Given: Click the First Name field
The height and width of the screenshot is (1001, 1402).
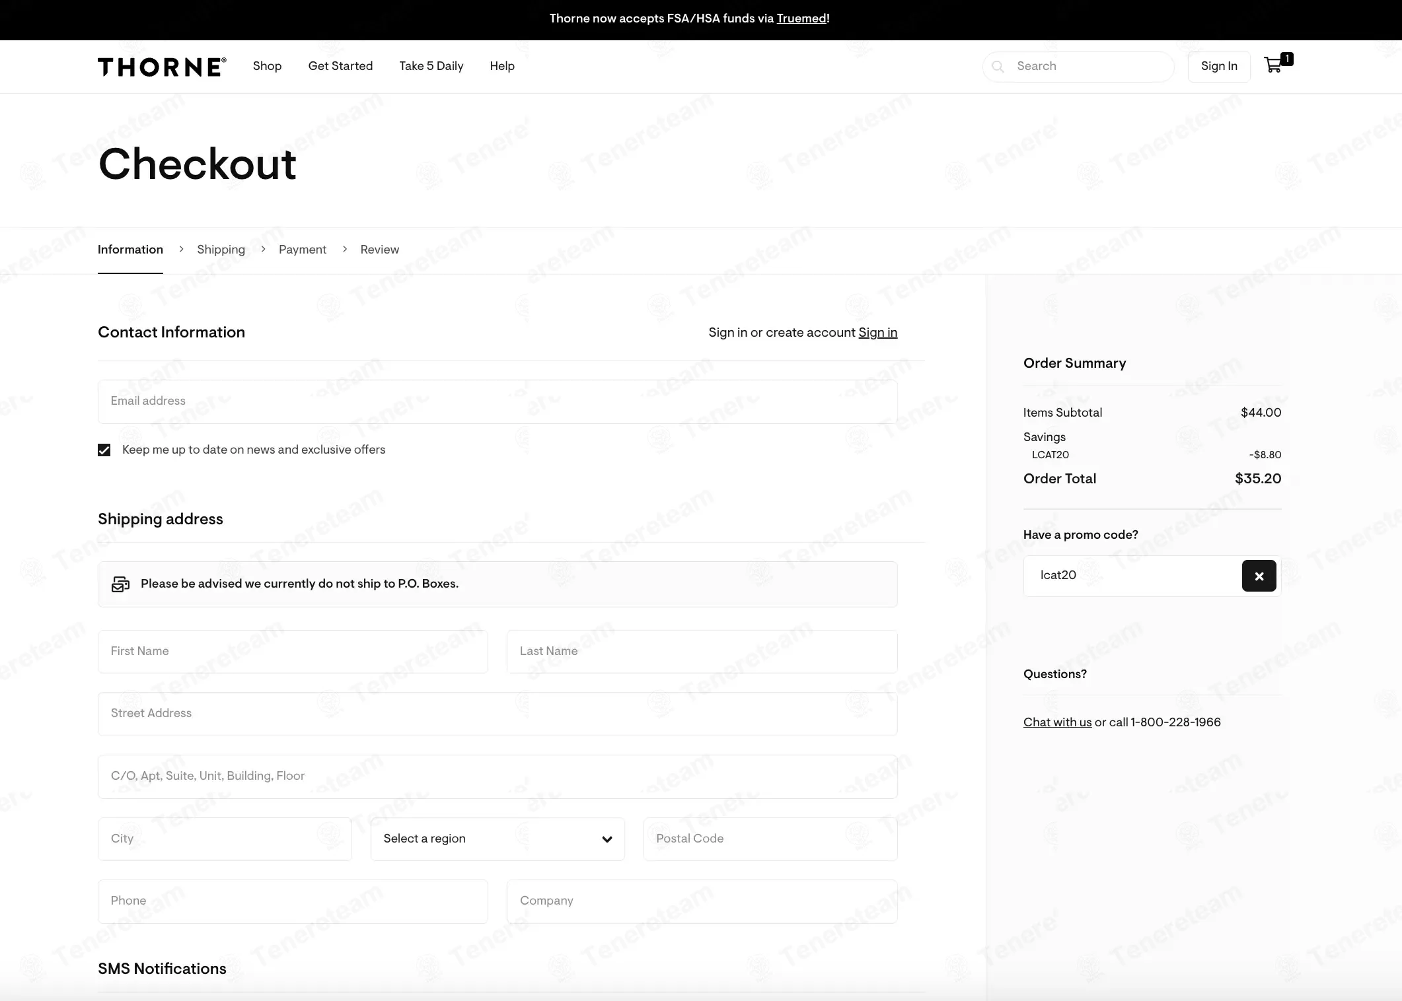Looking at the screenshot, I should 293,652.
